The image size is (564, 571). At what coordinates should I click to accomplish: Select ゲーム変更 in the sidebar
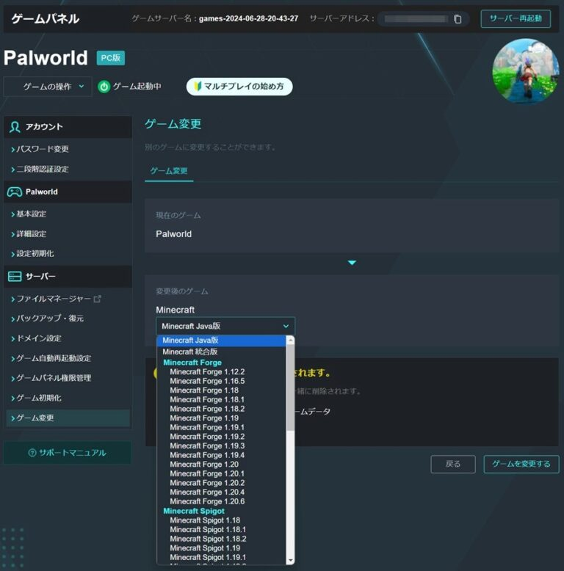(x=68, y=418)
